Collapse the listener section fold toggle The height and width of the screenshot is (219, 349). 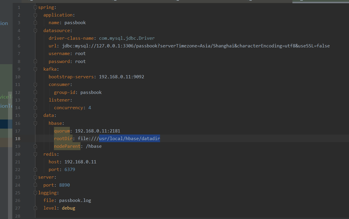(x=35, y=100)
